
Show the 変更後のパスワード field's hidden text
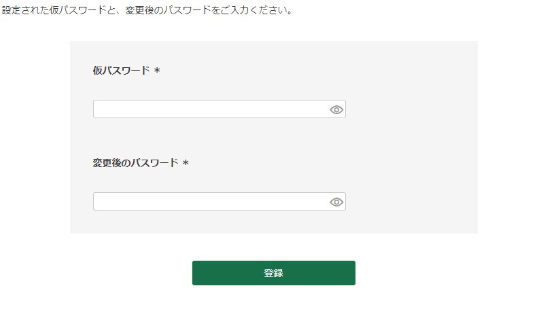pyautogui.click(x=336, y=202)
